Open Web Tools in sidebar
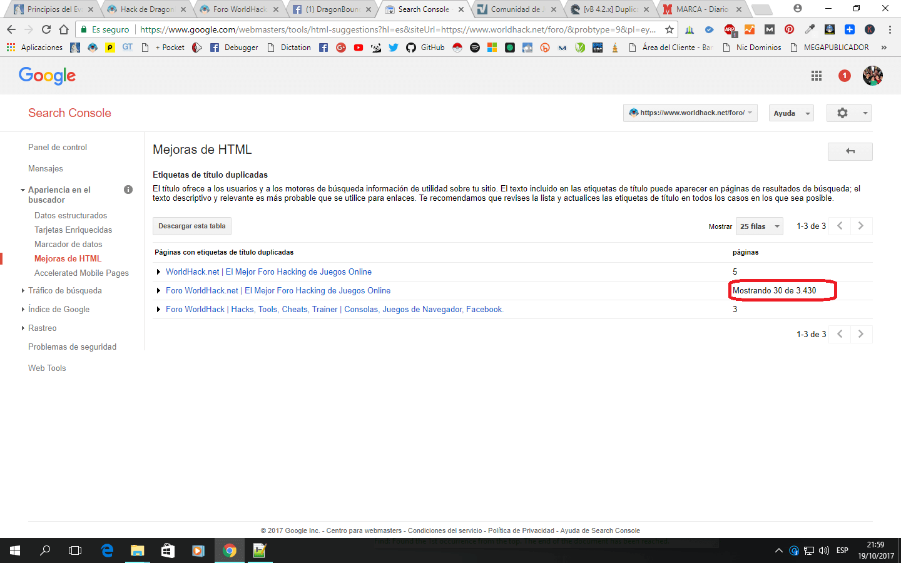The height and width of the screenshot is (563, 901). 47,368
